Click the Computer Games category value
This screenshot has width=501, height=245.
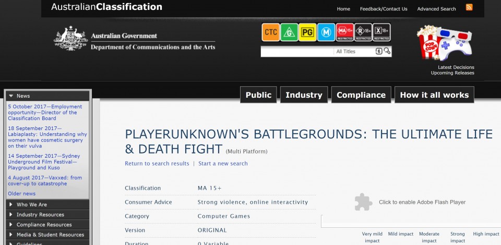(x=224, y=216)
